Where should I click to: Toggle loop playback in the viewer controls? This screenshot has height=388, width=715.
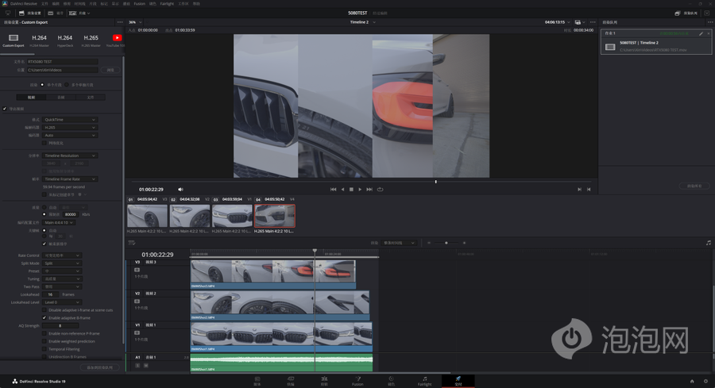(380, 190)
